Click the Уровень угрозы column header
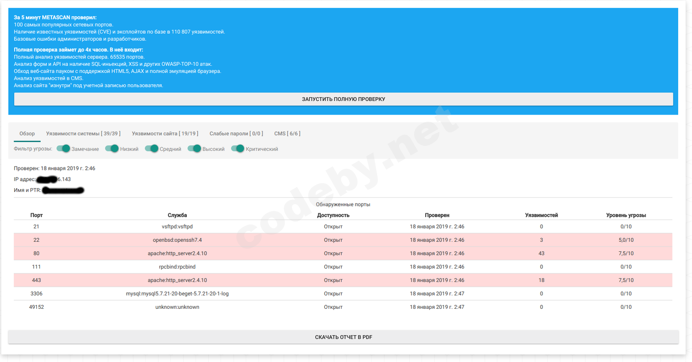 (626, 215)
